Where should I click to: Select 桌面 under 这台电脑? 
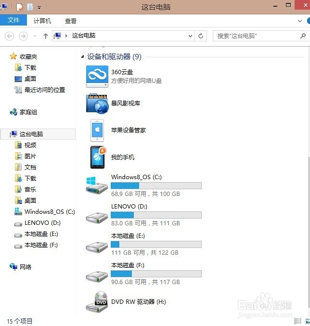tap(30, 200)
